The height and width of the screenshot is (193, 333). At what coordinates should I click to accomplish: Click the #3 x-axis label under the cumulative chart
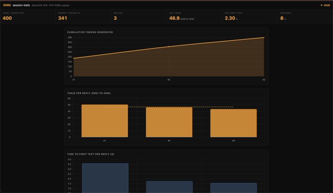tap(264, 80)
